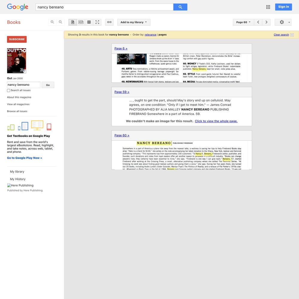Open the Page 6 result link
Screen dimensions: 299x299
tap(121, 48)
